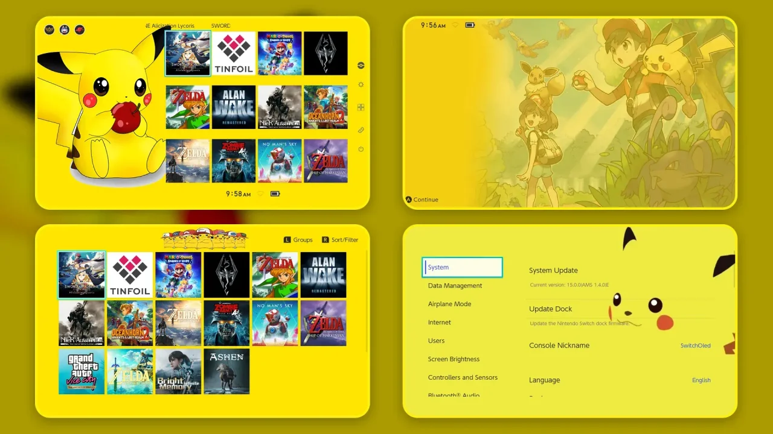773x434 pixels.
Task: Open NieR:Automata on home screen grid
Action: (280, 107)
